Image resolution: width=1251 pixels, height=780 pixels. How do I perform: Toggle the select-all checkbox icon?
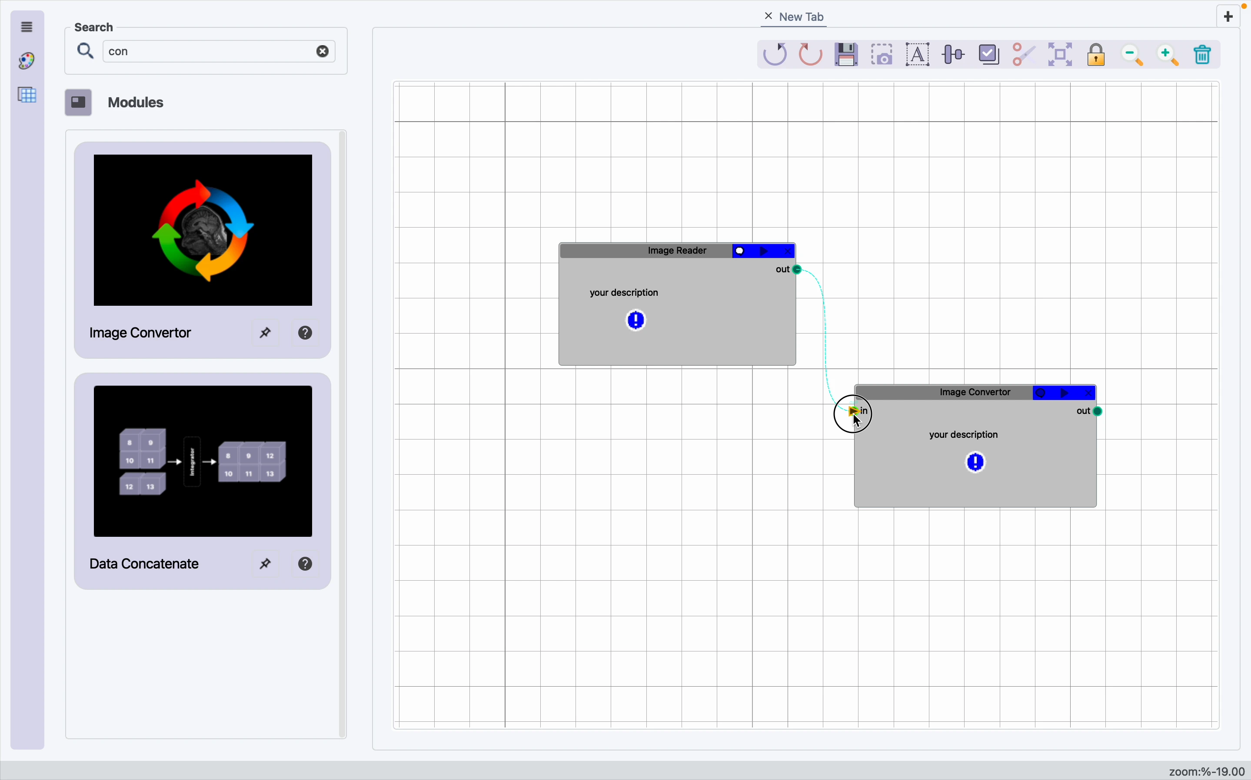989,55
